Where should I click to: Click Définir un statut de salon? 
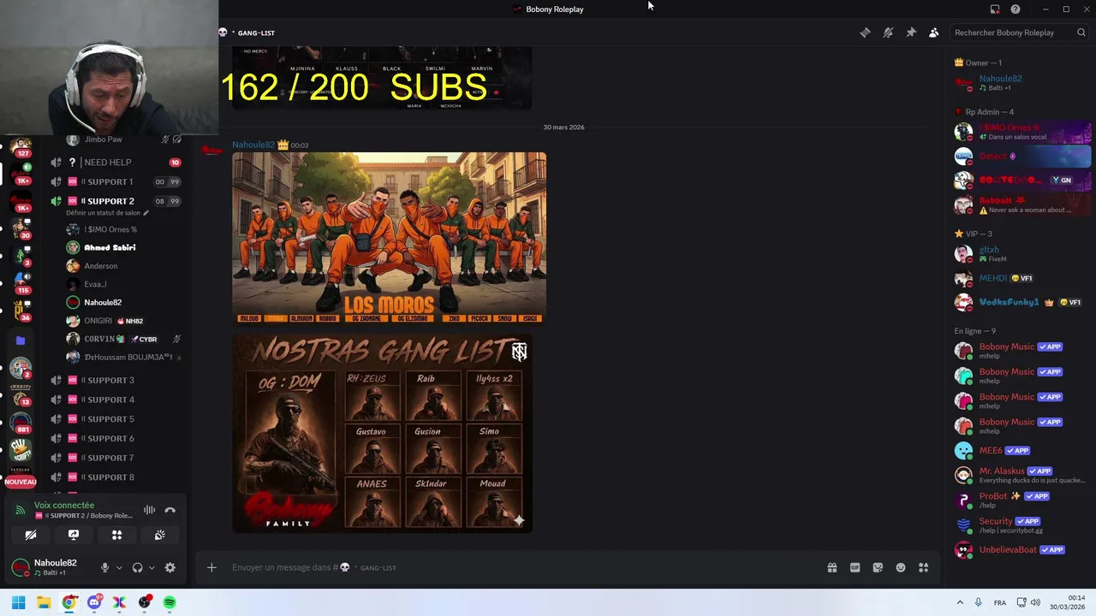tap(107, 213)
